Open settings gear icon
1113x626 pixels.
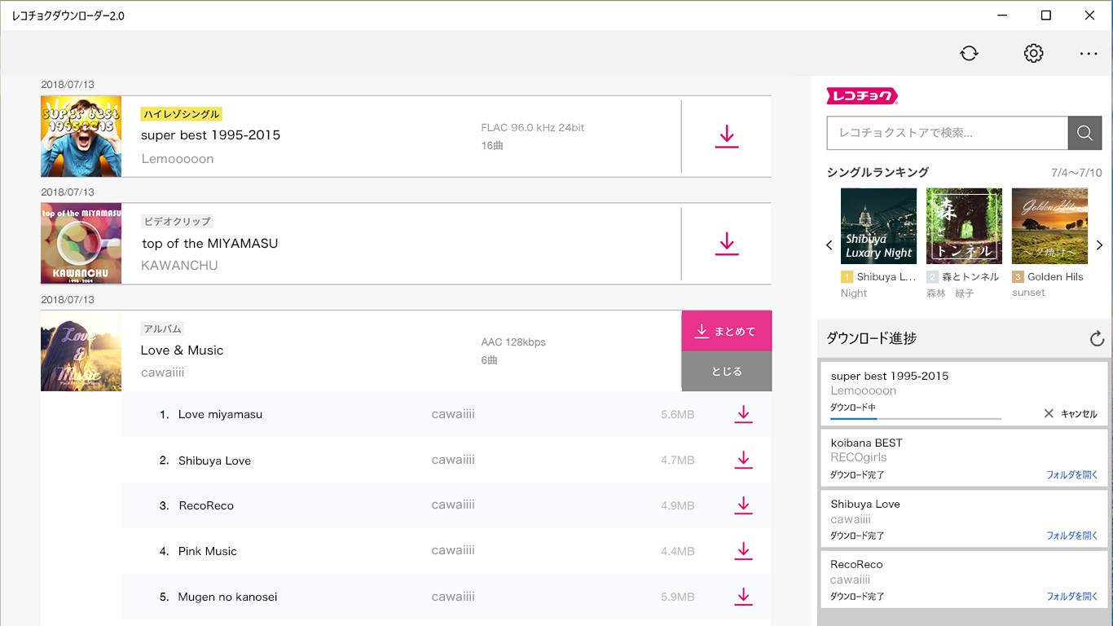point(1033,53)
